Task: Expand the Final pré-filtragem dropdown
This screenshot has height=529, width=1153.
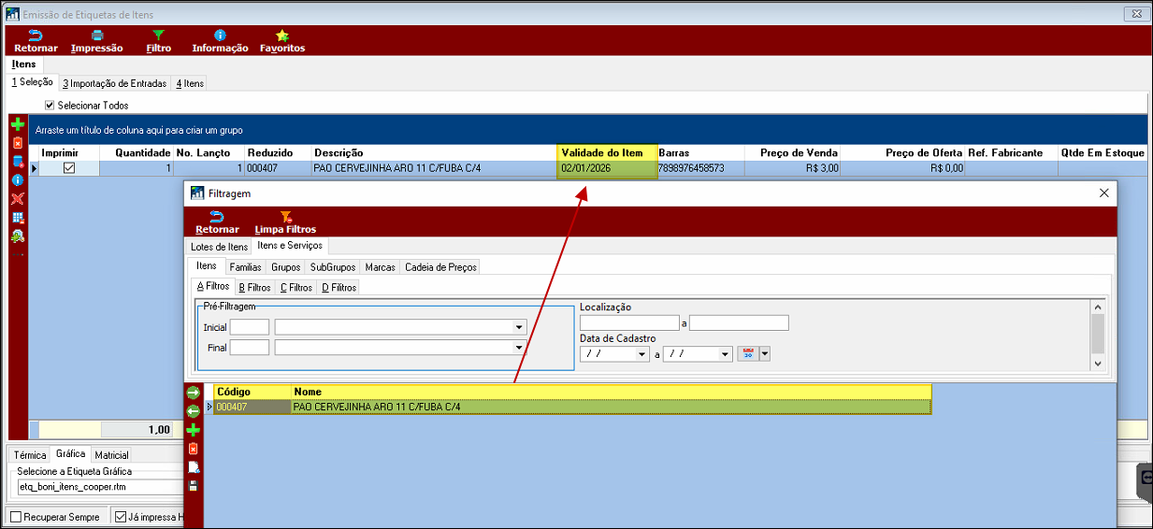Action: (x=518, y=348)
